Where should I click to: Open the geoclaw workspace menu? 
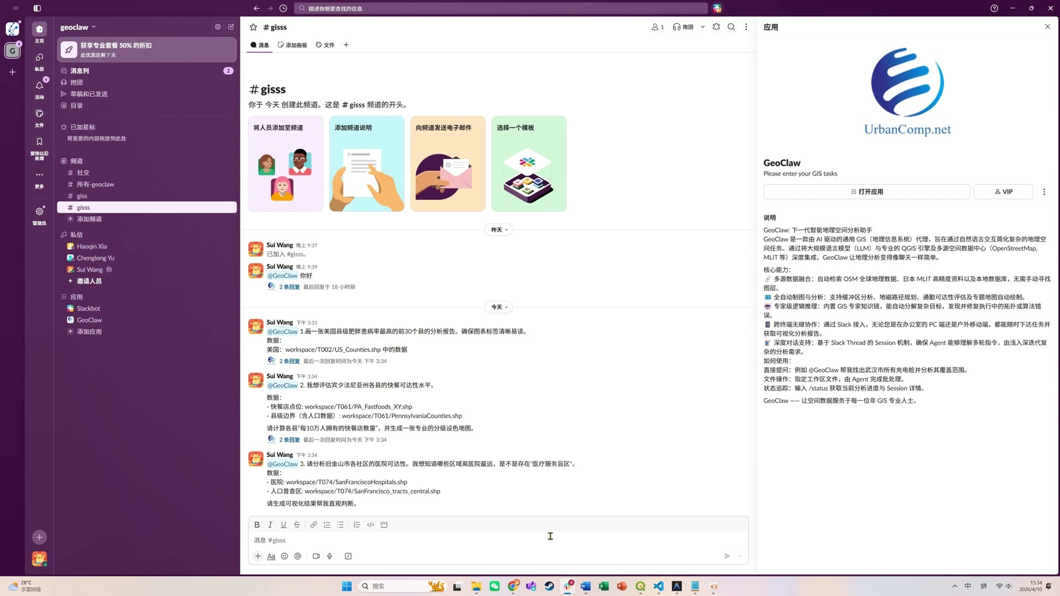click(78, 27)
